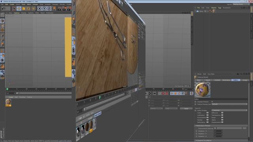Image resolution: width=253 pixels, height=142 pixels.
Task: Select the Texture mode checkered icon
Action: (2, 25)
